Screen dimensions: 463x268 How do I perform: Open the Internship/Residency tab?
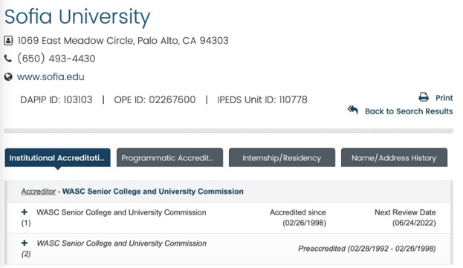[282, 157]
